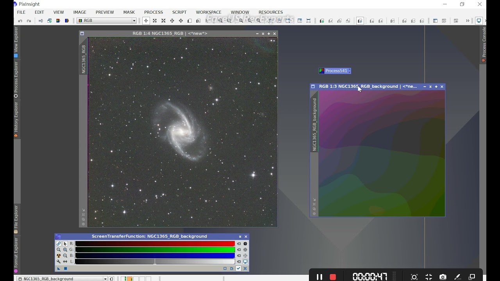The height and width of the screenshot is (281, 500).
Task: Apply STF with the square button
Action: (66, 269)
